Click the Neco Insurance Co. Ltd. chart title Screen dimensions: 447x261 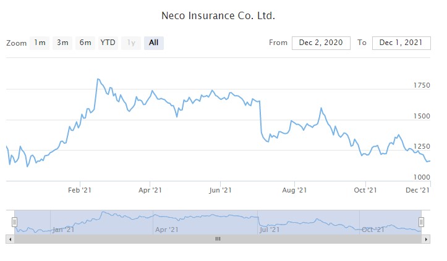[218, 15]
